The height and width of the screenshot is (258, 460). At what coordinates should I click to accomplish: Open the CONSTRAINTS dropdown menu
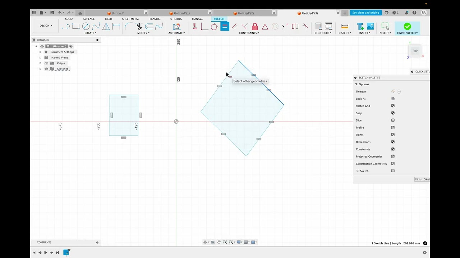pos(249,33)
